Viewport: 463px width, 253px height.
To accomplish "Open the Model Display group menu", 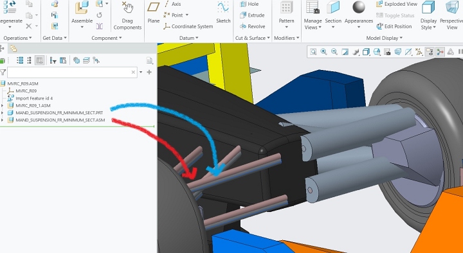I will [384, 38].
